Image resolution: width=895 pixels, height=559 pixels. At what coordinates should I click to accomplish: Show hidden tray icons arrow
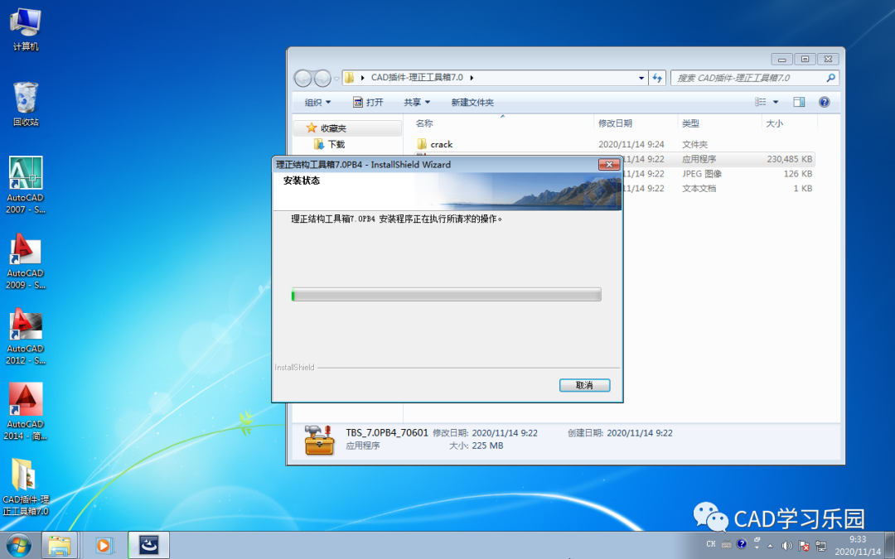770,546
